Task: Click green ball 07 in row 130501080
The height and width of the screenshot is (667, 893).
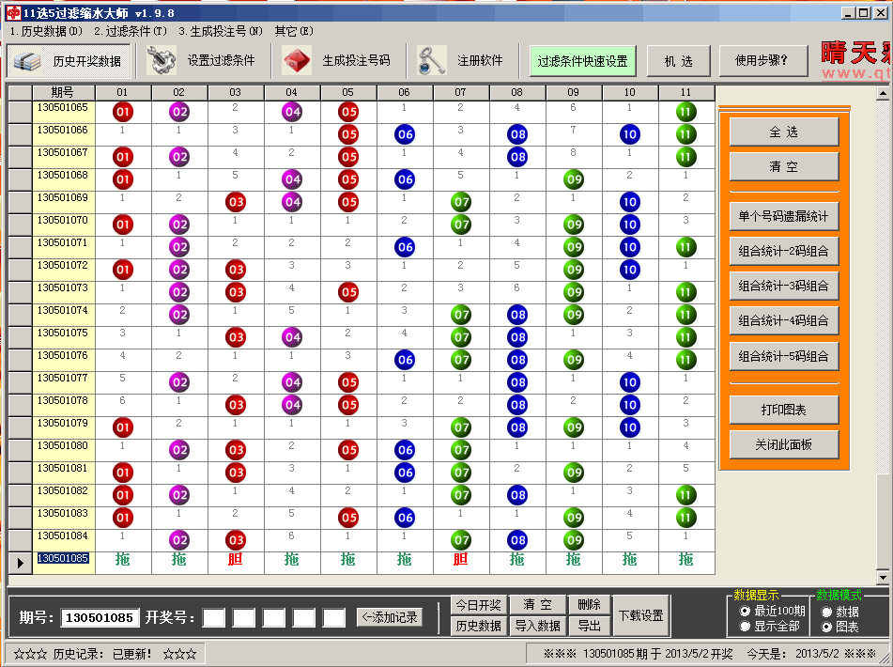Action: (461, 450)
